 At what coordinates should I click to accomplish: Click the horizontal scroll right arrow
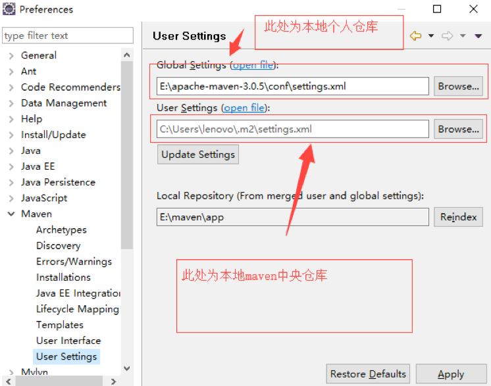[x=114, y=381]
